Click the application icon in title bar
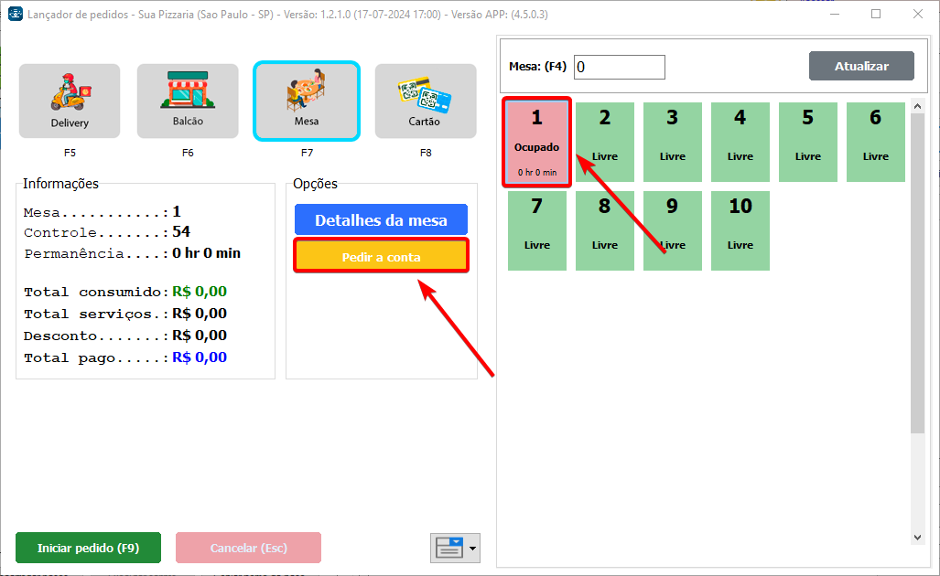 click(15, 14)
